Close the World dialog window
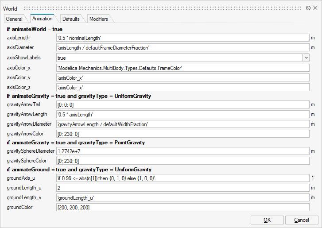The height and width of the screenshot is (228, 322). [x=315, y=8]
